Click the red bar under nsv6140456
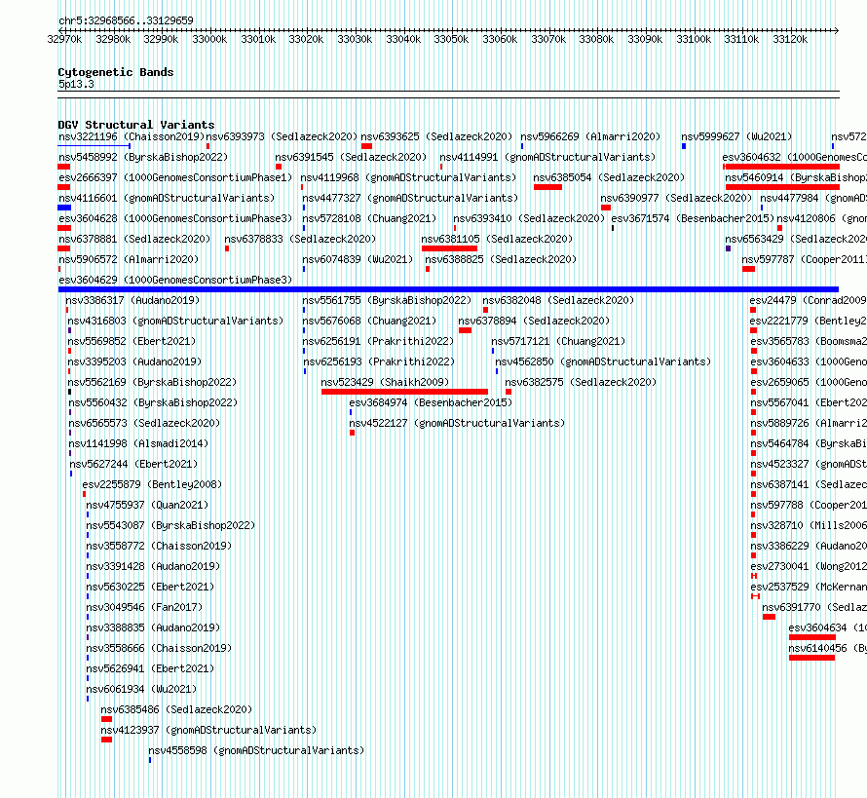This screenshot has height=798, width=867. click(811, 658)
